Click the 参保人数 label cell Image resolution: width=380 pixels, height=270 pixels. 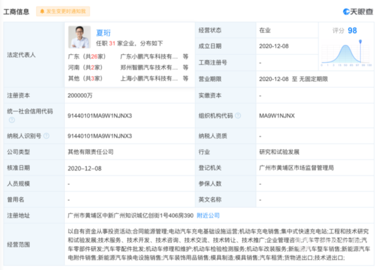coord(226,184)
